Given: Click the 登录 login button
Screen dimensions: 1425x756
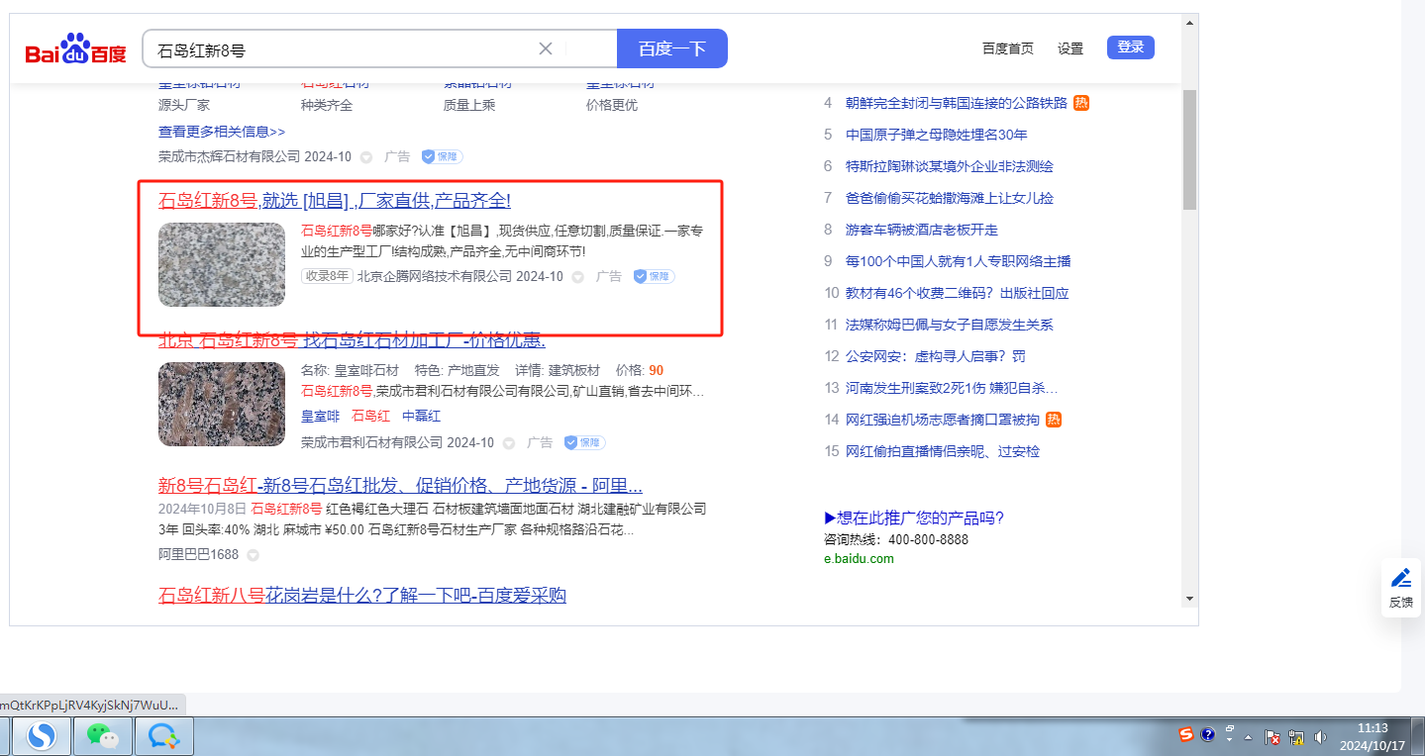Looking at the screenshot, I should click(x=1130, y=47).
